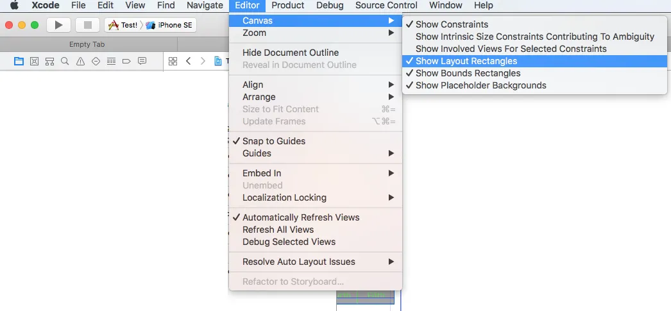Open the Find menu

[166, 6]
